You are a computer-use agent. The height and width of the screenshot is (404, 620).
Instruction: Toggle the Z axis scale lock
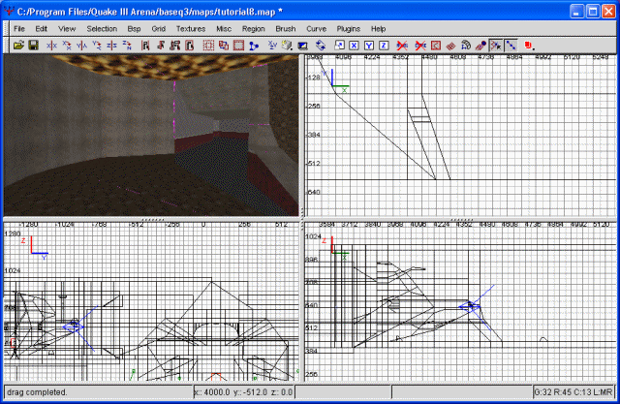pos(384,46)
